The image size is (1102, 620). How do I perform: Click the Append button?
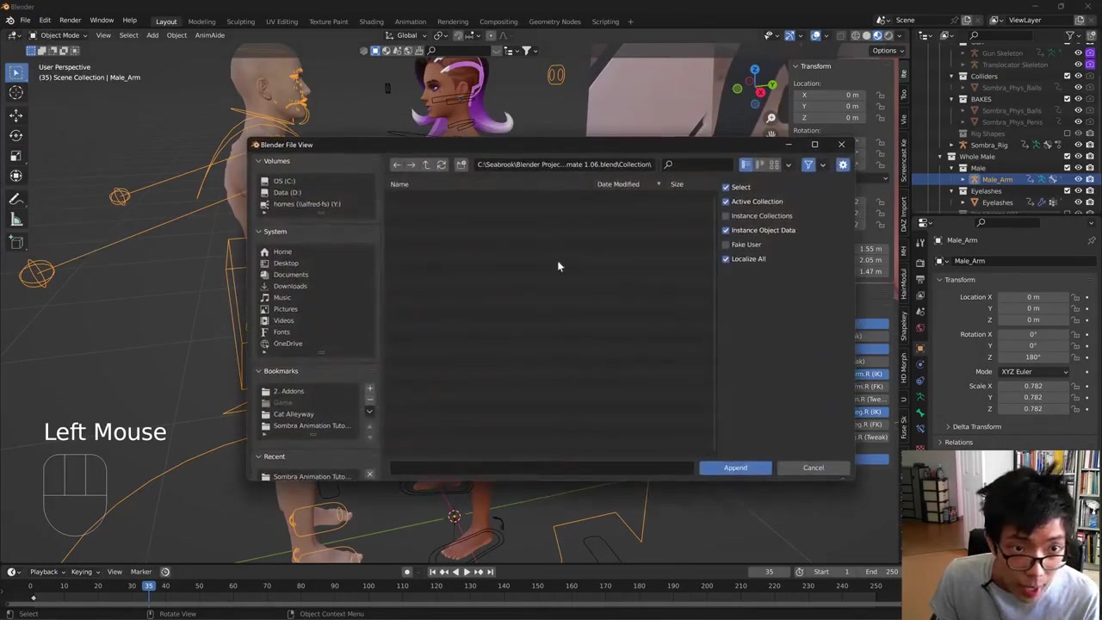click(735, 468)
